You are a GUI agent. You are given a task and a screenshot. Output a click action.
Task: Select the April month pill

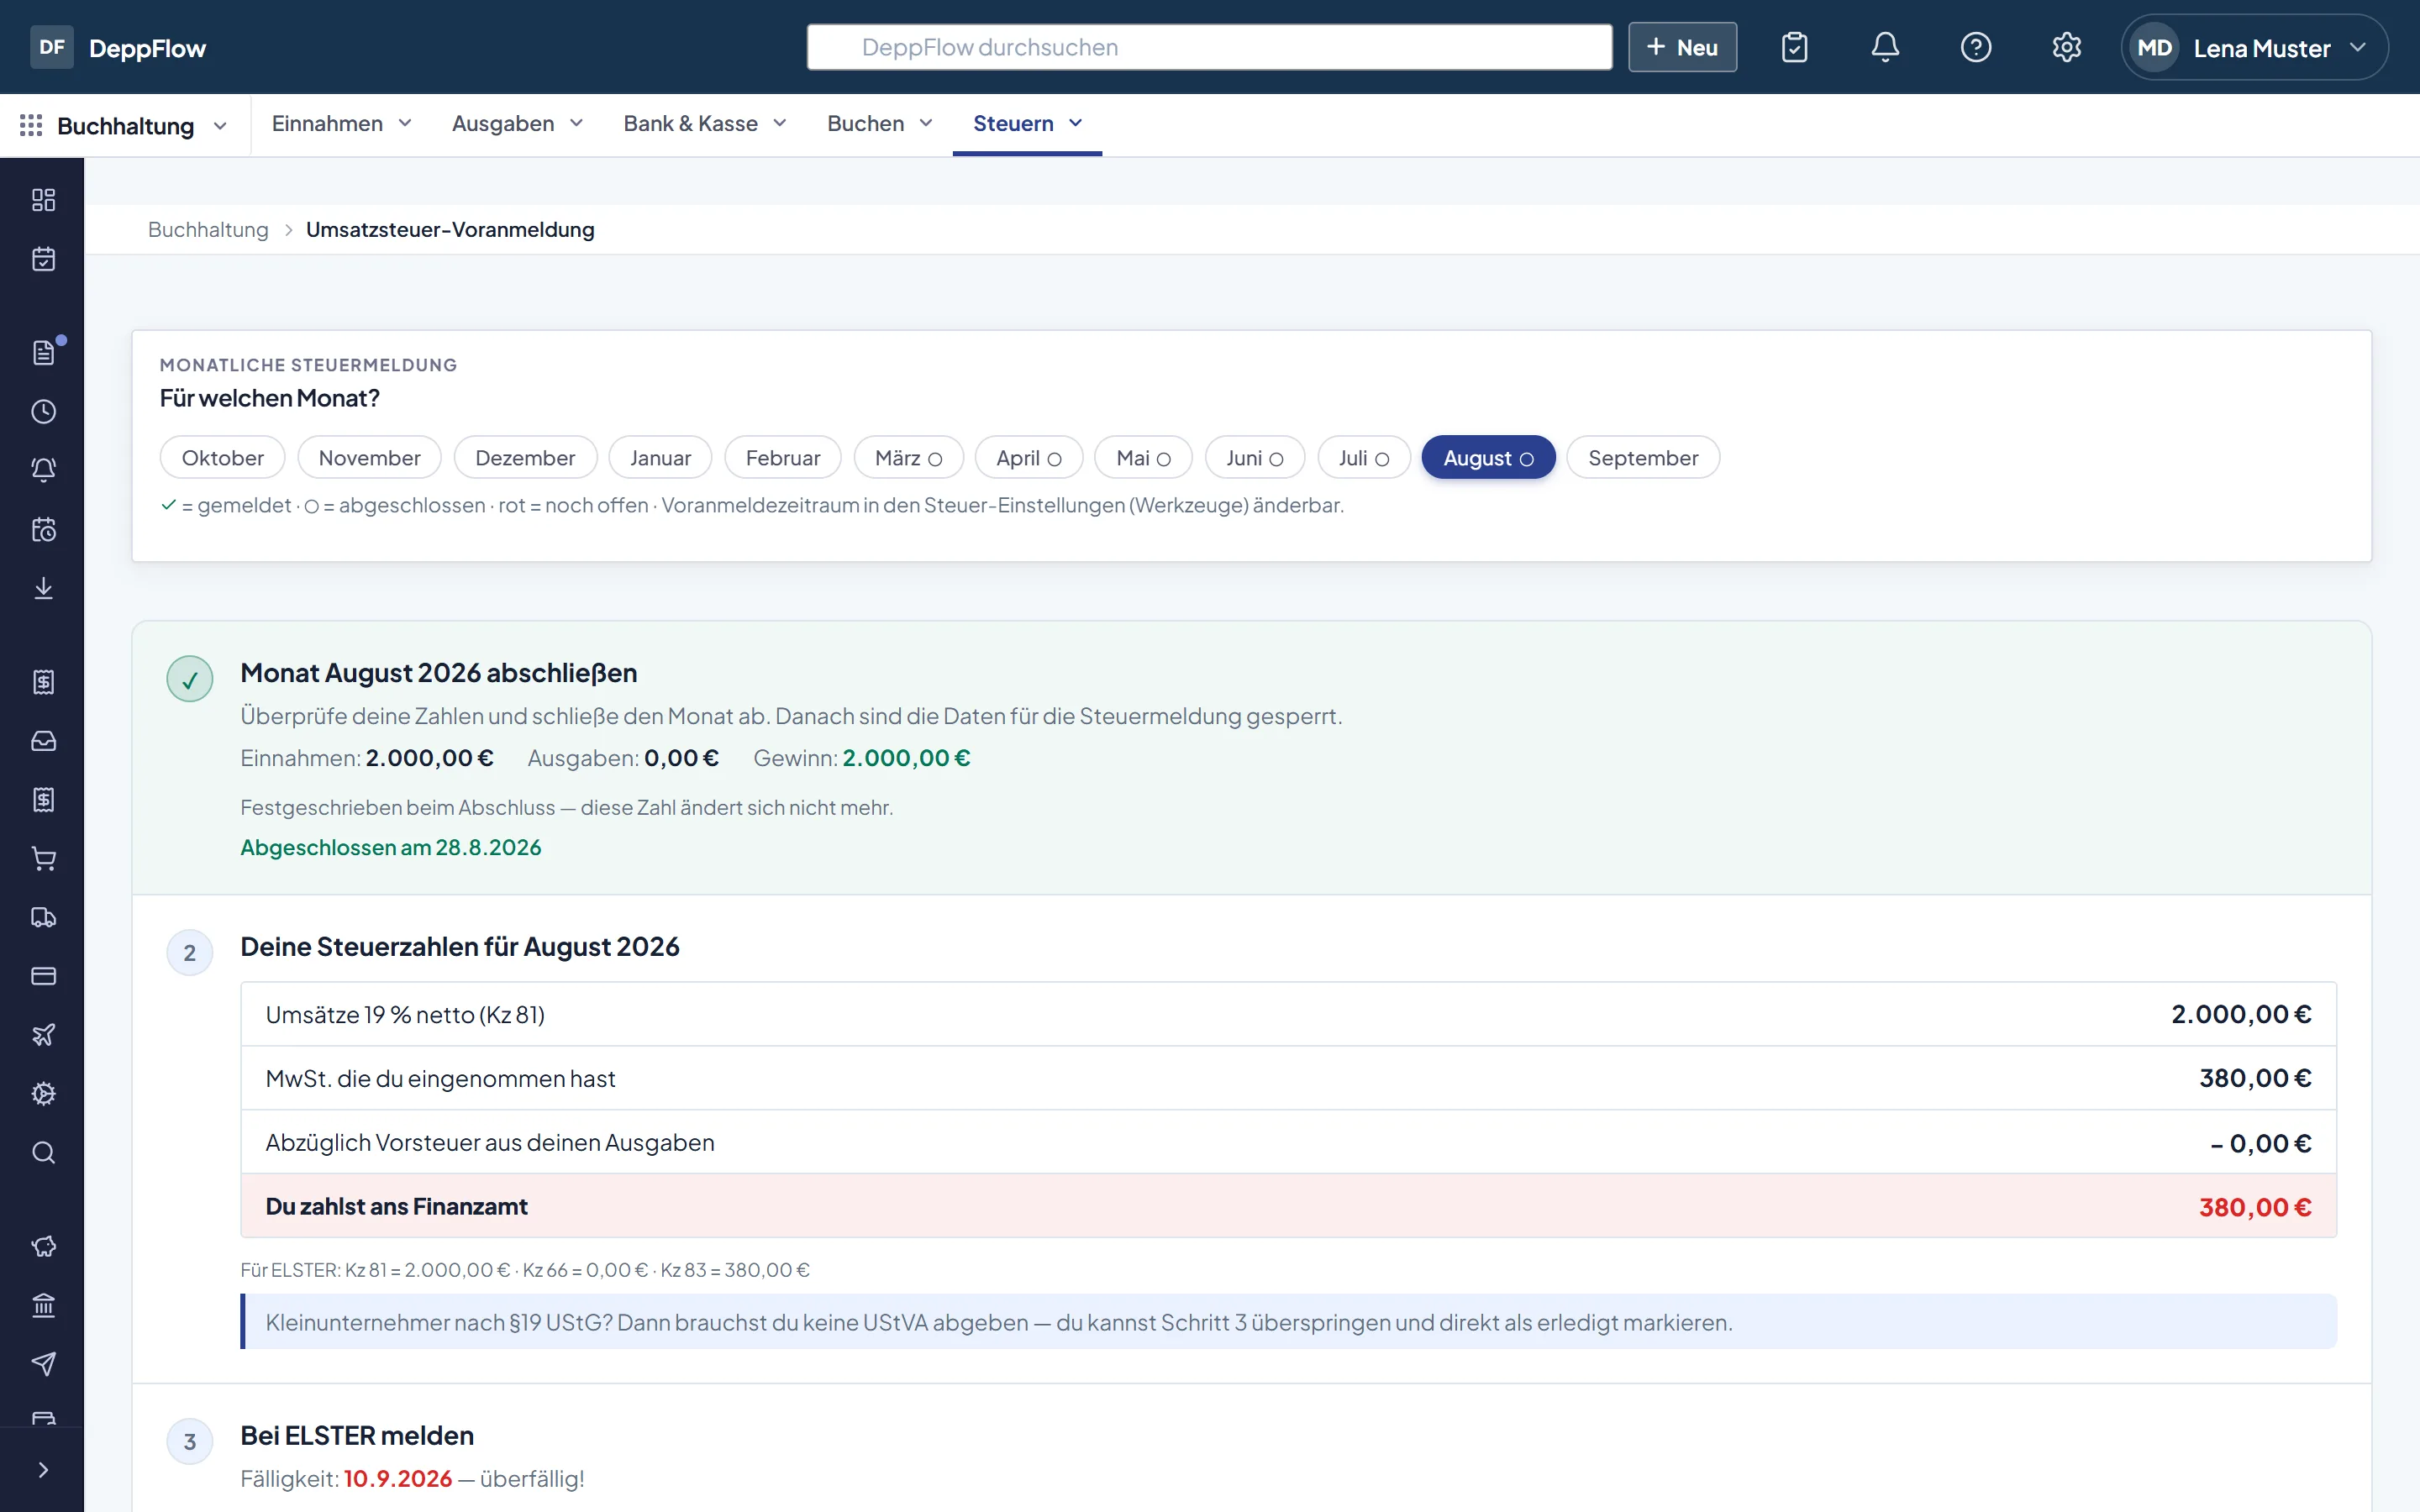click(x=1028, y=458)
